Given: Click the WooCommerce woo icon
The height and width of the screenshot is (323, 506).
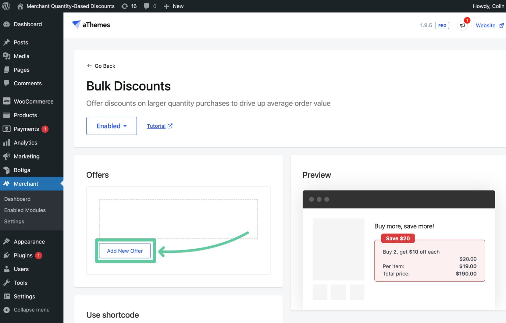Looking at the screenshot, I should [x=6, y=101].
